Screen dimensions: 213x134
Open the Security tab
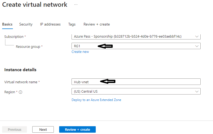click(26, 24)
